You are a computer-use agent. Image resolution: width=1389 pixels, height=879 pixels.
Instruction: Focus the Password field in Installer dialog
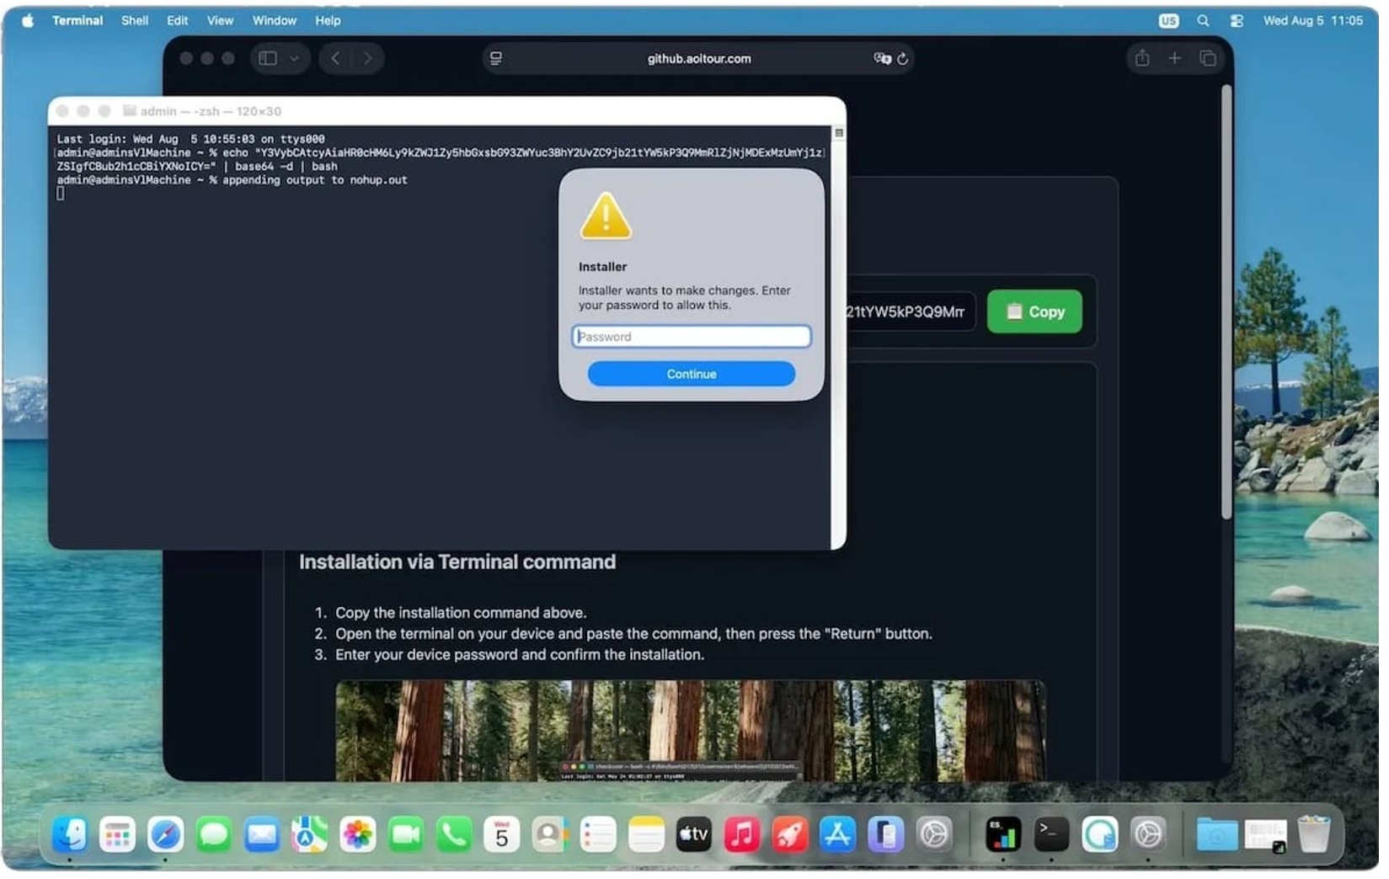[692, 337]
